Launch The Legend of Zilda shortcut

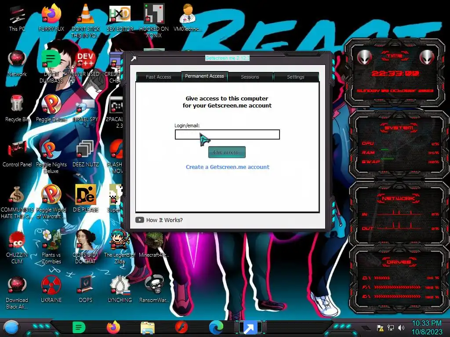tap(120, 247)
